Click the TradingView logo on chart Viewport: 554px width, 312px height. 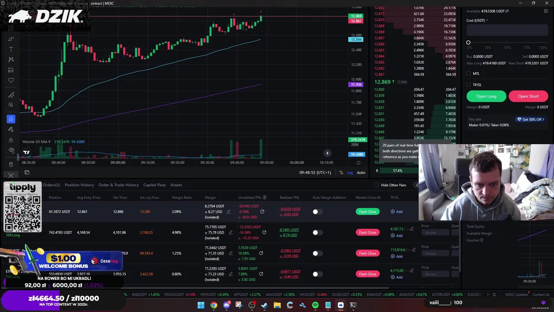26,152
